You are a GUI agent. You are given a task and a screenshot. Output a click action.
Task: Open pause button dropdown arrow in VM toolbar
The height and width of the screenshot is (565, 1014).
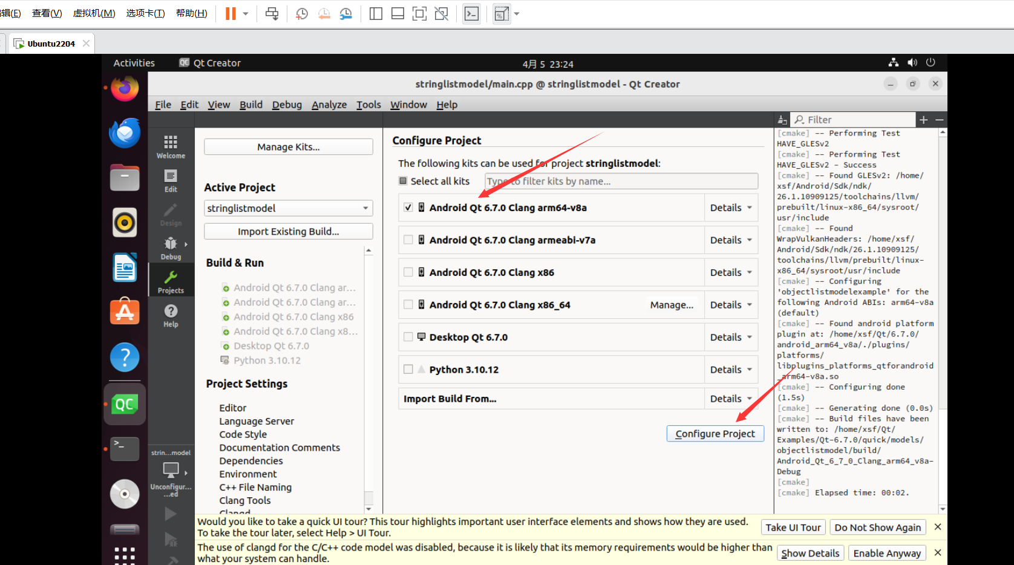[x=246, y=14]
